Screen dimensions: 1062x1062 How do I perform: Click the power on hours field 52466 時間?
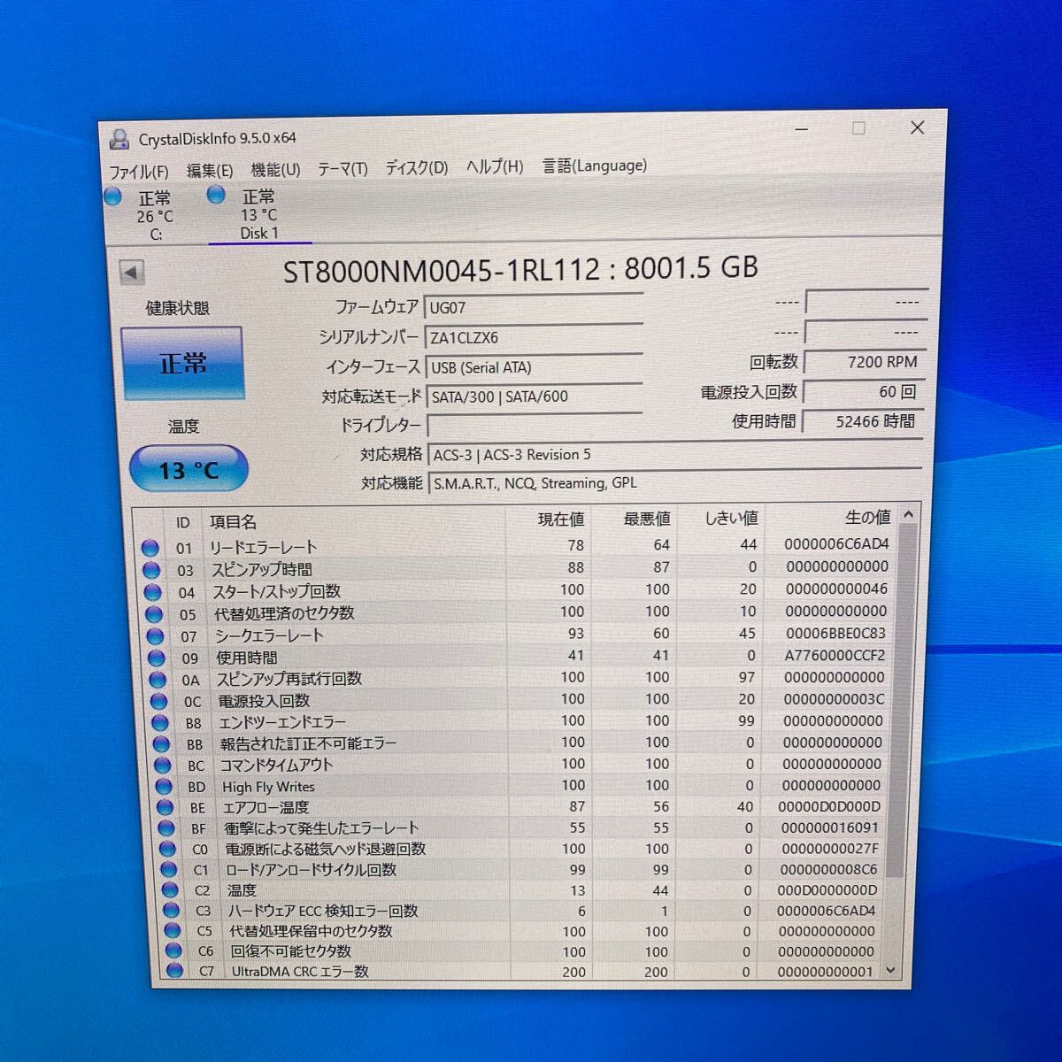point(863,421)
